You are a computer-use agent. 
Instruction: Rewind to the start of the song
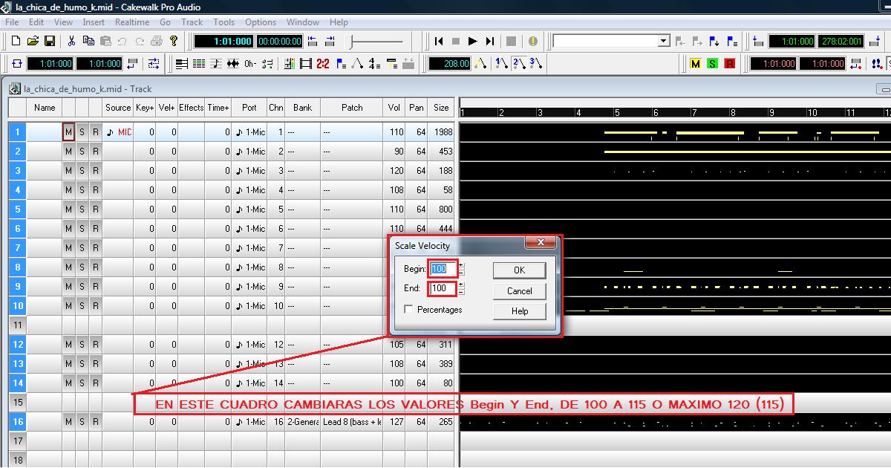439,42
